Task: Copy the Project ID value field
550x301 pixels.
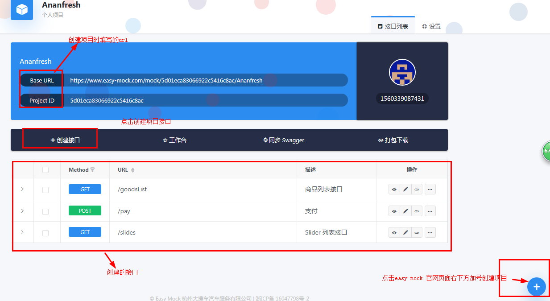Action: click(206, 100)
